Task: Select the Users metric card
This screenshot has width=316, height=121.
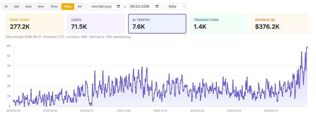Action: (x=96, y=24)
